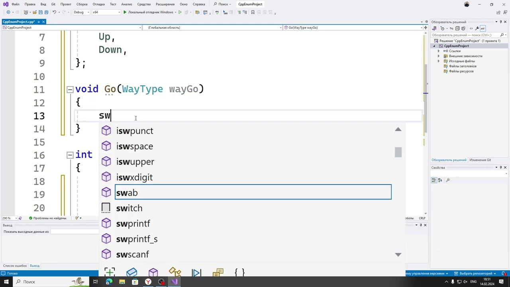This screenshot has height=287, width=510.
Task: Collapse all items in Solution Explorer
Action: 457,28
